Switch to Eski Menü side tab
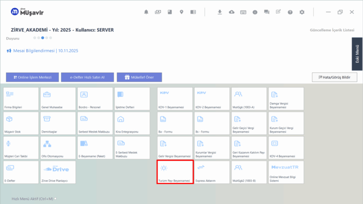 pyautogui.click(x=357, y=54)
